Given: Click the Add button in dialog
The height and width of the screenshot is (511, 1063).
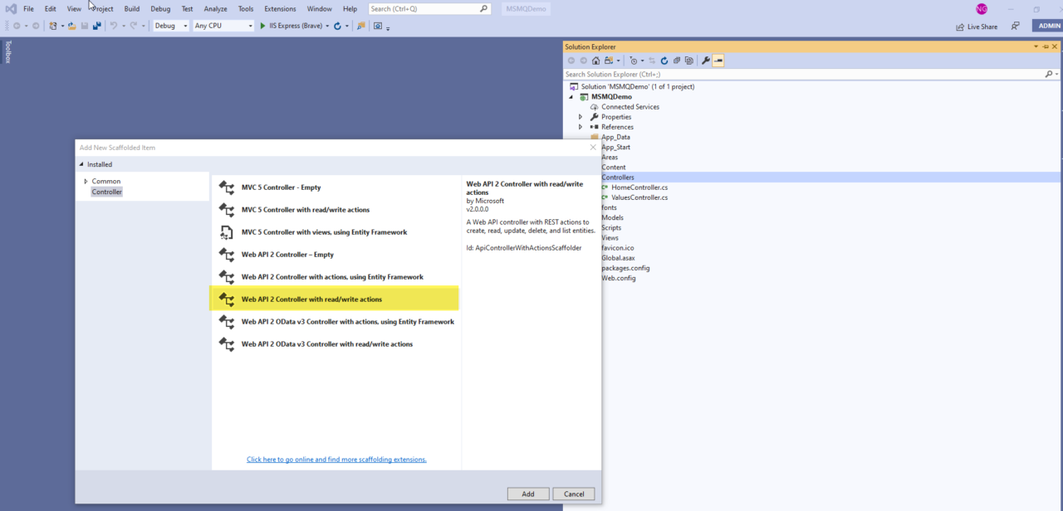Looking at the screenshot, I should 528,494.
